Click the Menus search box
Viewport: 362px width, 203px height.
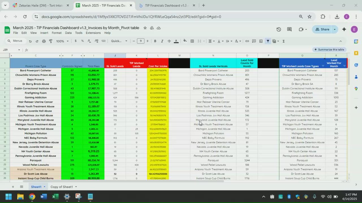pos(15,41)
